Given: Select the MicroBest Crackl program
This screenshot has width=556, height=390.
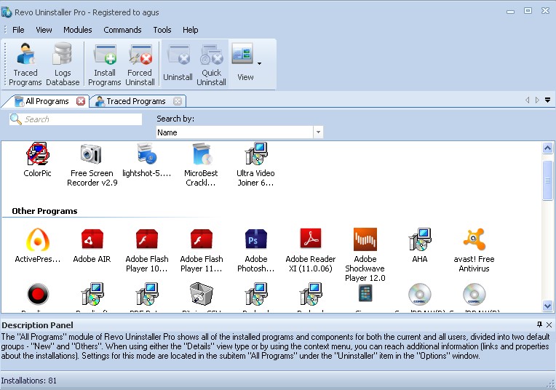Looking at the screenshot, I should (201, 165).
